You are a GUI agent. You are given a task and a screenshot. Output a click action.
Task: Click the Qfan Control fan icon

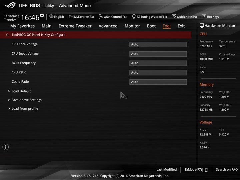101,16
